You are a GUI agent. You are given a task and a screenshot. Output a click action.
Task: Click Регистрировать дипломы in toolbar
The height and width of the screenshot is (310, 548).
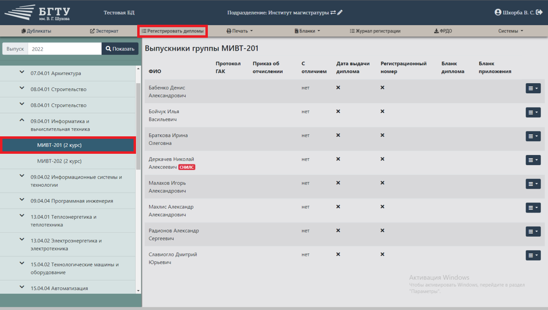tap(173, 31)
